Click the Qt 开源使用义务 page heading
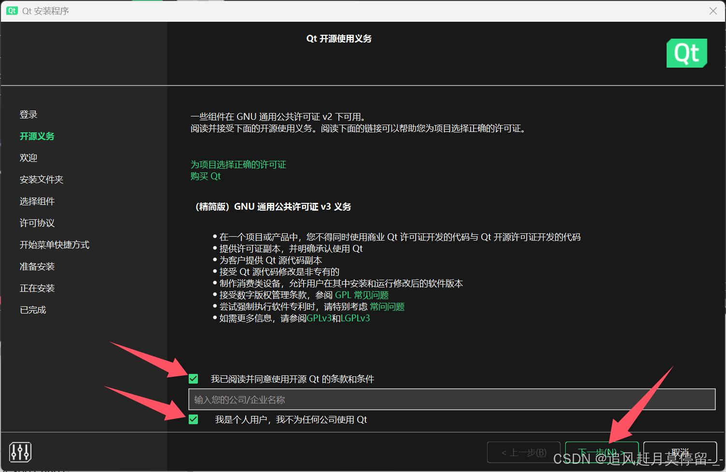 tap(339, 39)
